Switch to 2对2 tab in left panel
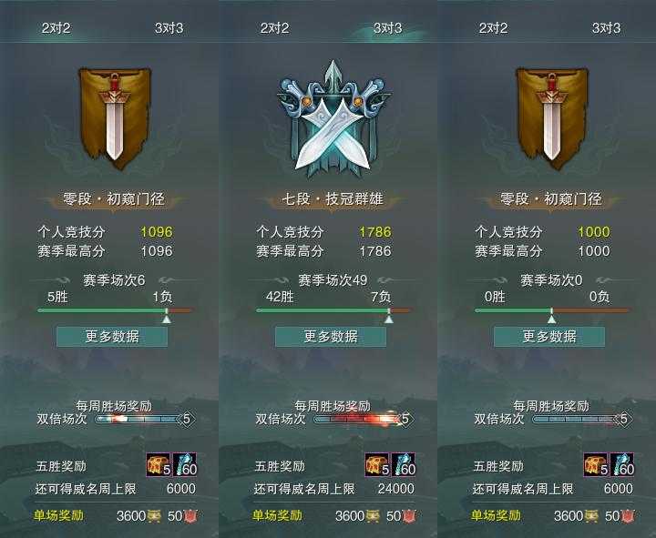656x538 pixels. click(x=56, y=28)
